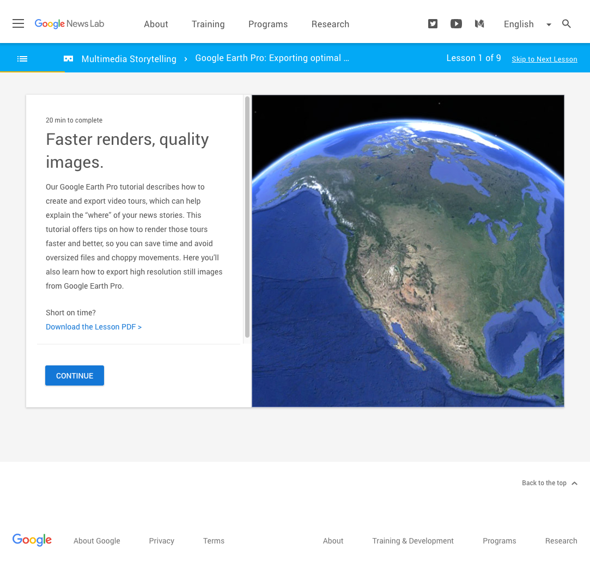Screen dimensions: 590x562
Task: Select the English language label
Action: (519, 24)
